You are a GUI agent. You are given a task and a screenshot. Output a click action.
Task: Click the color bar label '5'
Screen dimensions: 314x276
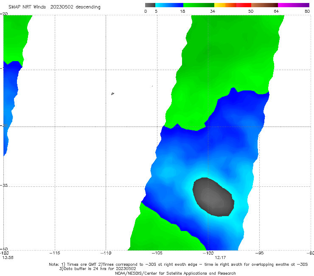pos(156,11)
